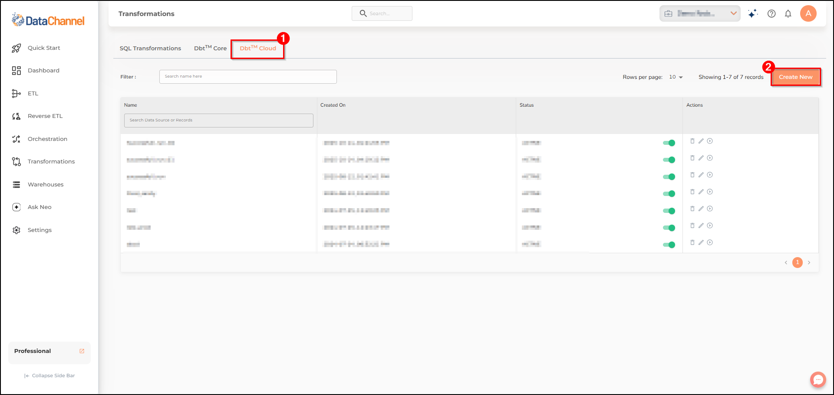Toggle the third row's status switch

(669, 177)
